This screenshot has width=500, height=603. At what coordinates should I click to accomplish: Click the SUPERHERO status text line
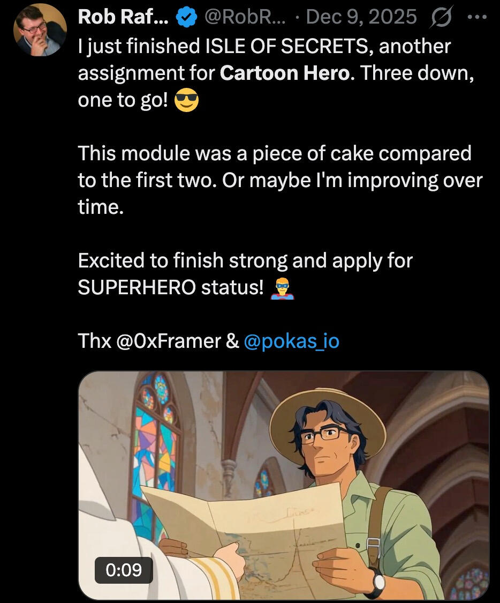coord(171,288)
